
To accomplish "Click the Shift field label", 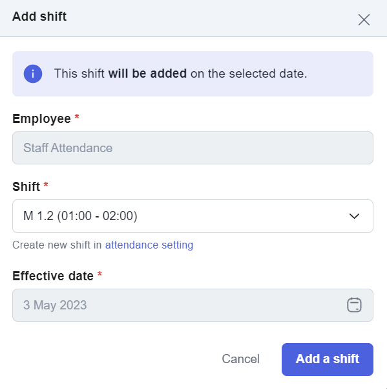I will pos(26,186).
